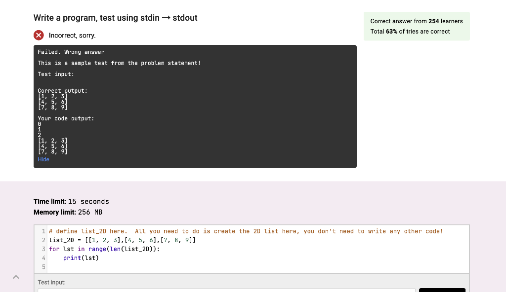Click the comment on code line 1
The image size is (506, 292).
(246, 231)
